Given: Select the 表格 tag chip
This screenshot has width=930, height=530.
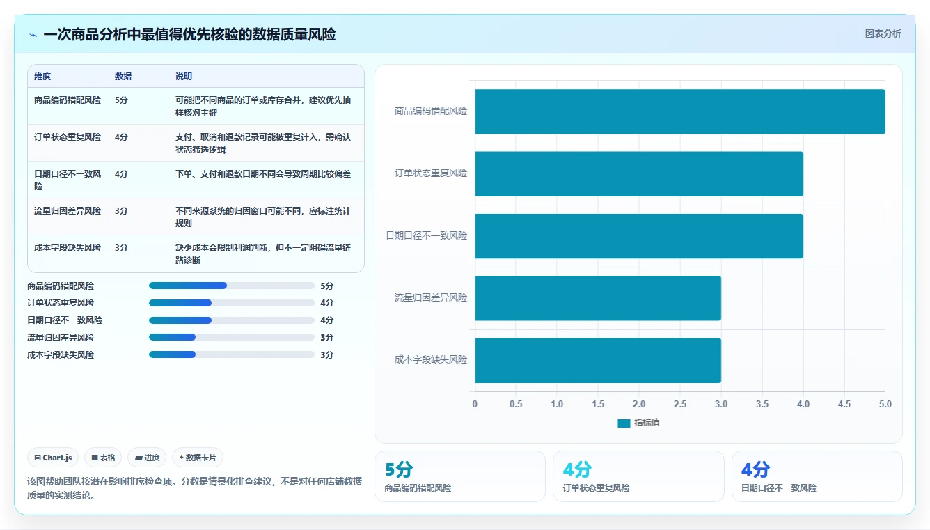Looking at the screenshot, I should click(103, 458).
